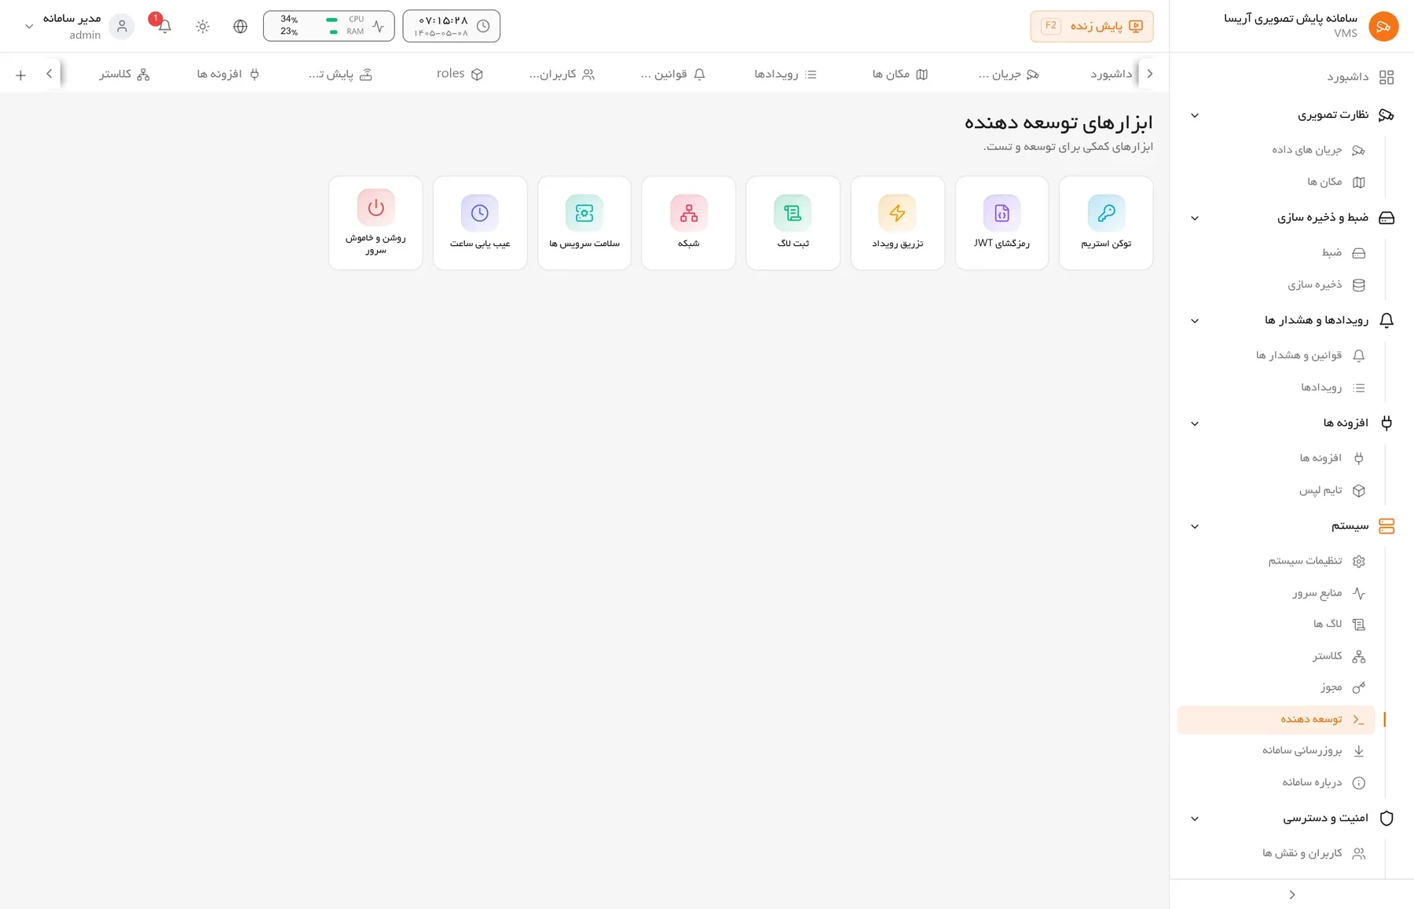The height and width of the screenshot is (909, 1414).
Task: Open the ثبت لاگ tool card
Action: pos(793,223)
